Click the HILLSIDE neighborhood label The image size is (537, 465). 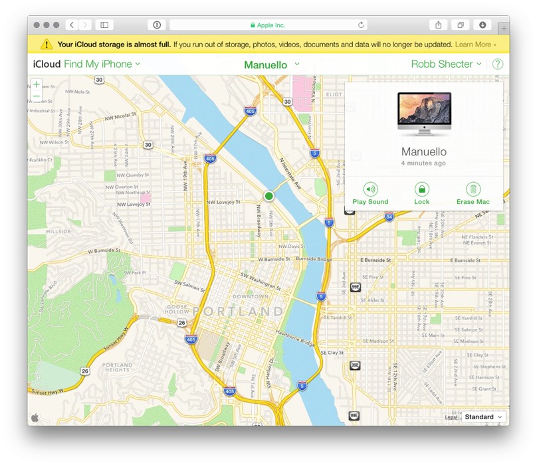pyautogui.click(x=58, y=231)
